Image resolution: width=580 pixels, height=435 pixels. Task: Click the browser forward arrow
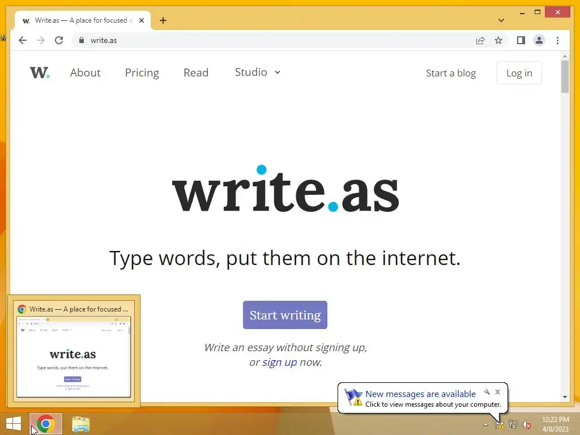pyautogui.click(x=41, y=40)
